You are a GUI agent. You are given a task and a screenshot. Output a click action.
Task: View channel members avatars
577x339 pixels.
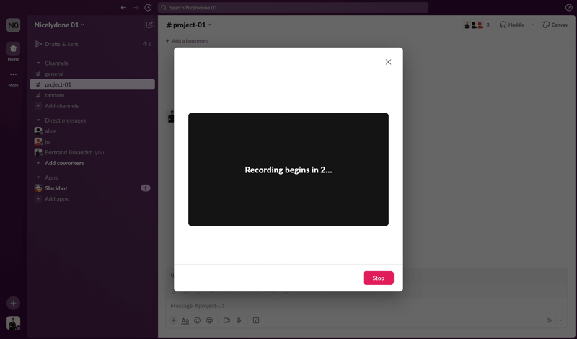pos(477,25)
